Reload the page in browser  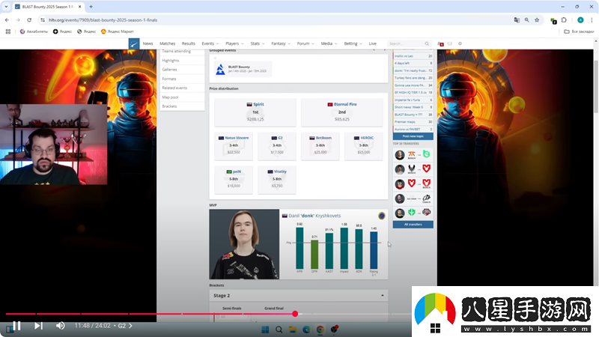click(x=31, y=19)
